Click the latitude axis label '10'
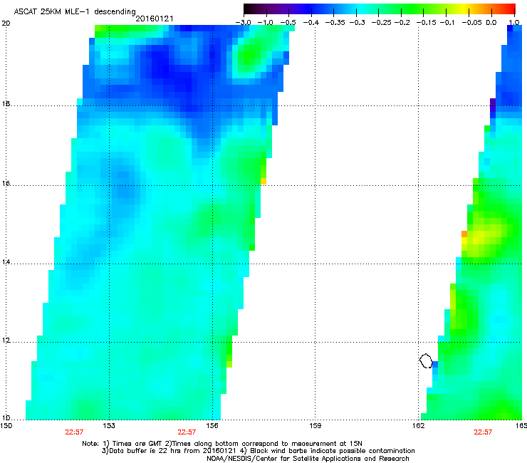 [x=6, y=418]
